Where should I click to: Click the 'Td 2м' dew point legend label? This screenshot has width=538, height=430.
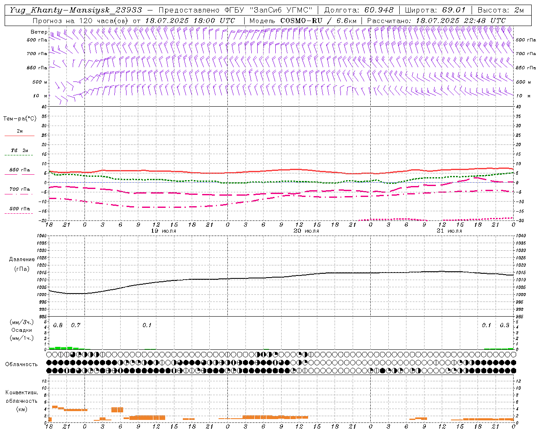19,150
